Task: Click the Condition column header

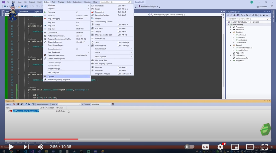Action: (x=50, y=108)
